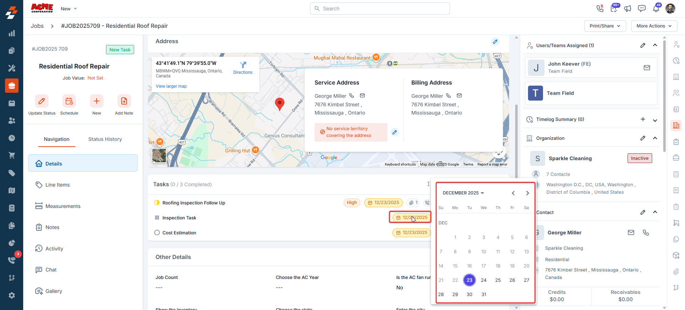Open the Line Items menu item
Viewport: 685px width, 310px height.
point(83,185)
